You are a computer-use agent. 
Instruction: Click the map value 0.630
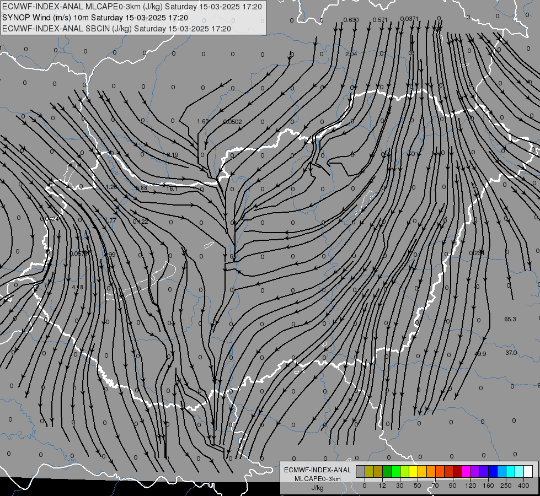click(351, 20)
